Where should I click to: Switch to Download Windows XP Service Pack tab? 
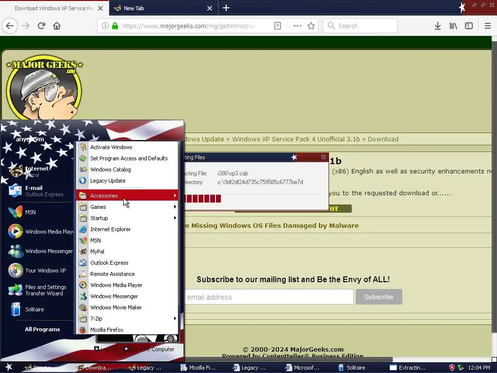coord(54,8)
